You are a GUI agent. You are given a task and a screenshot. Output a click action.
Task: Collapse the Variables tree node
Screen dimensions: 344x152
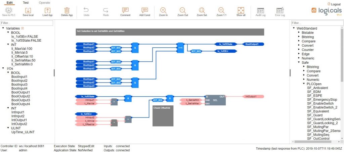tap(3, 29)
